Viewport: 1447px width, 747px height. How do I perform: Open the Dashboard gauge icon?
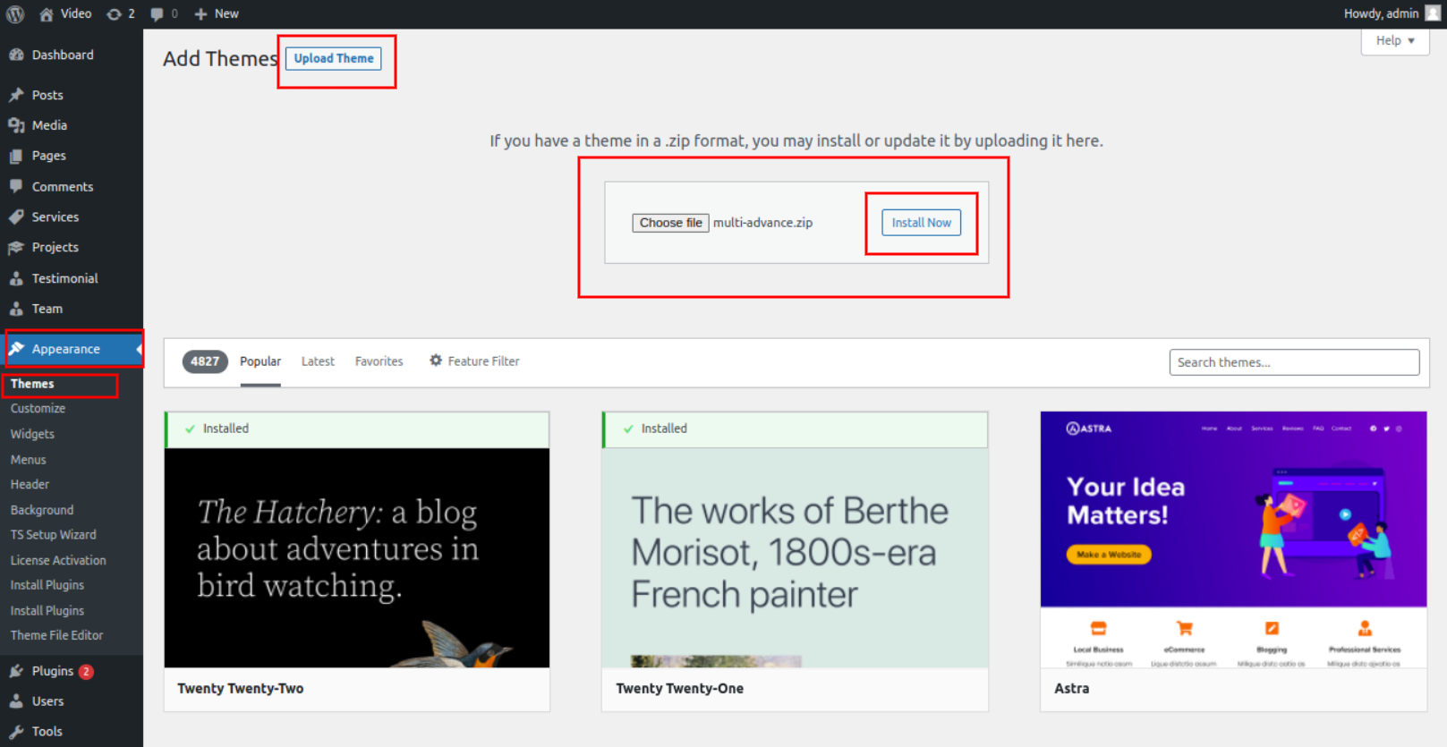[16, 55]
